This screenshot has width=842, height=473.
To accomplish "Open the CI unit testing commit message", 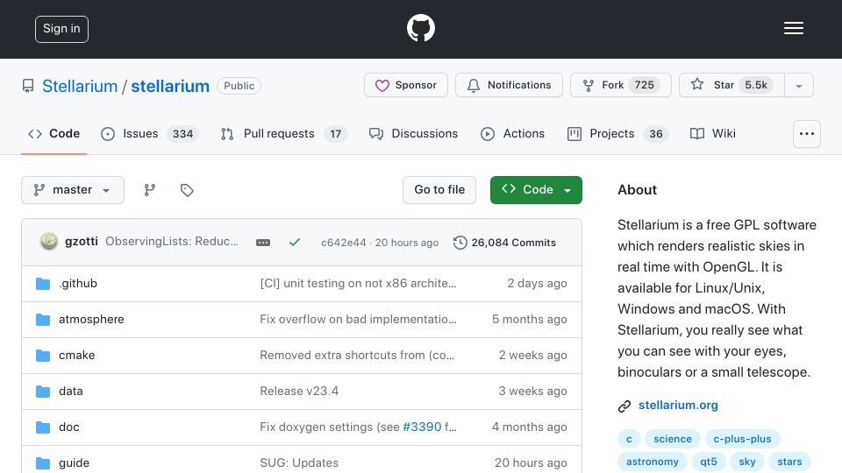I will pos(358,283).
